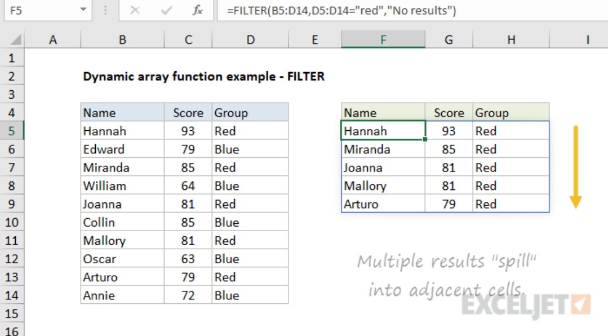Select column H header
The height and width of the screenshot is (336, 608).
[x=511, y=39]
